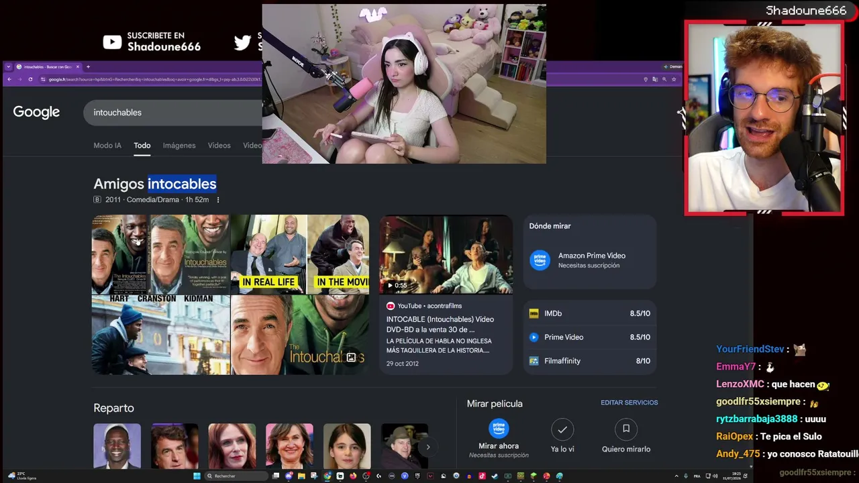Image resolution: width=859 pixels, height=483 pixels.
Task: Expand the cast carousel with the right arrow
Action: tap(427, 447)
